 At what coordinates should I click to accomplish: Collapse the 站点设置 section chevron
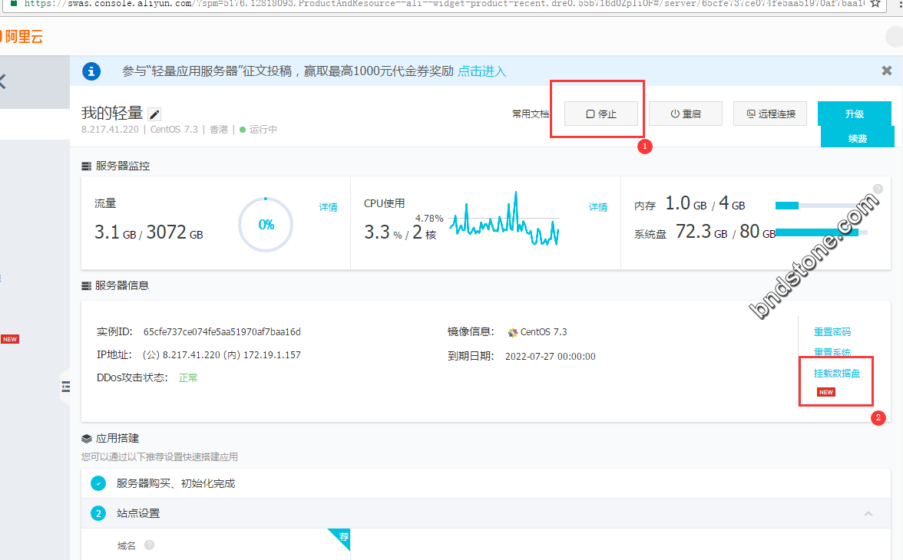pos(868,513)
